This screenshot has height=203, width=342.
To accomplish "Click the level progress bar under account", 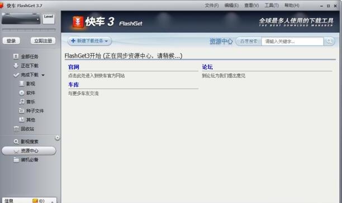I will pos(29,30).
